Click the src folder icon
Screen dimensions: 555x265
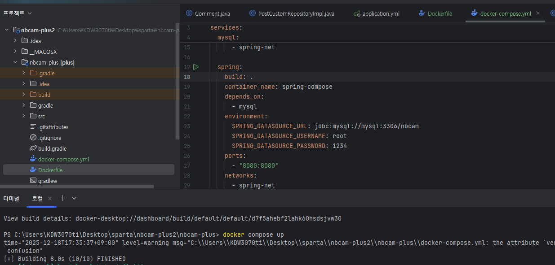33,116
